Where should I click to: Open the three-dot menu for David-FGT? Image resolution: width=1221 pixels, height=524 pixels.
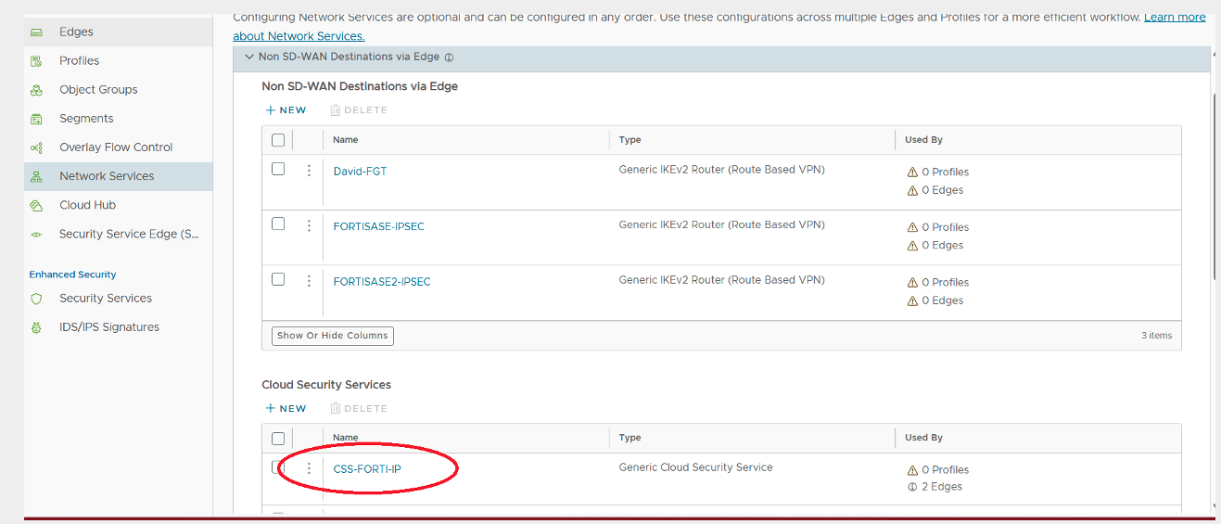(x=309, y=171)
